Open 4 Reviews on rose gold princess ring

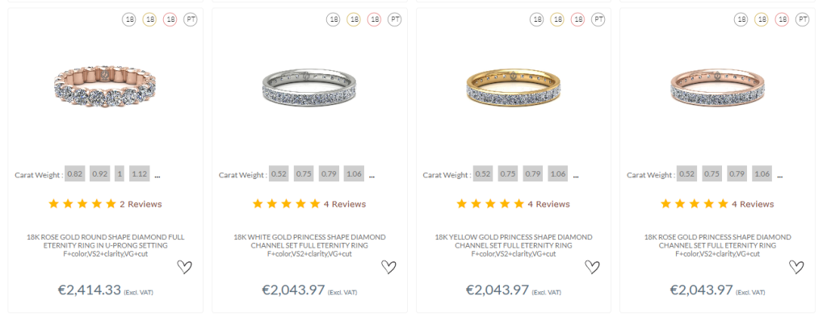point(753,204)
